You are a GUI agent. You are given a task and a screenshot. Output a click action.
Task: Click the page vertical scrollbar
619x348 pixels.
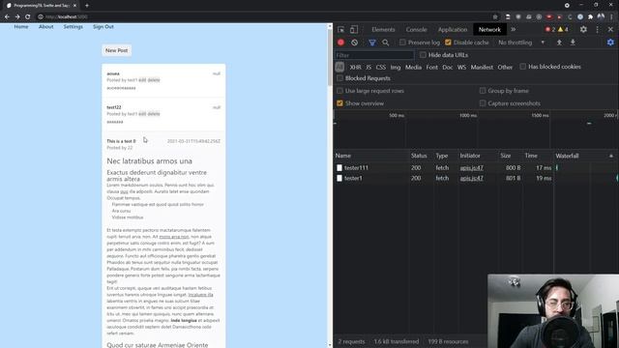(330, 57)
